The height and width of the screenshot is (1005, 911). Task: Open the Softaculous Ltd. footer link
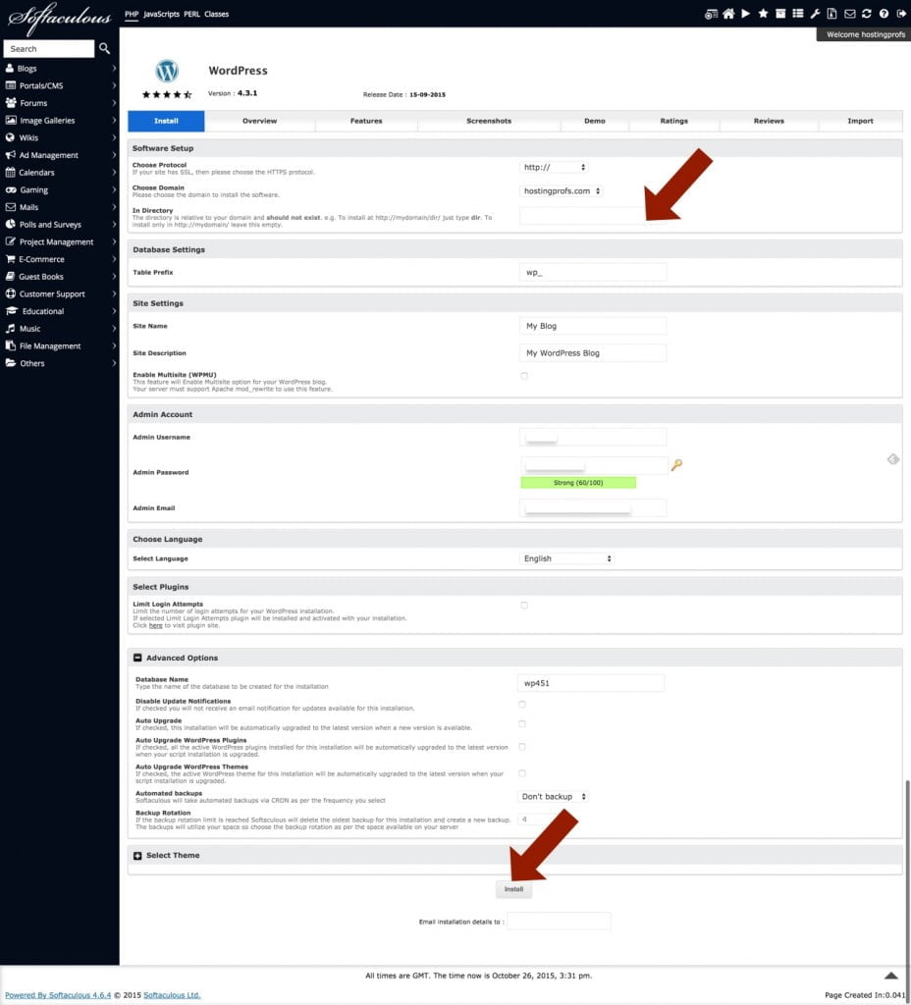(172, 995)
